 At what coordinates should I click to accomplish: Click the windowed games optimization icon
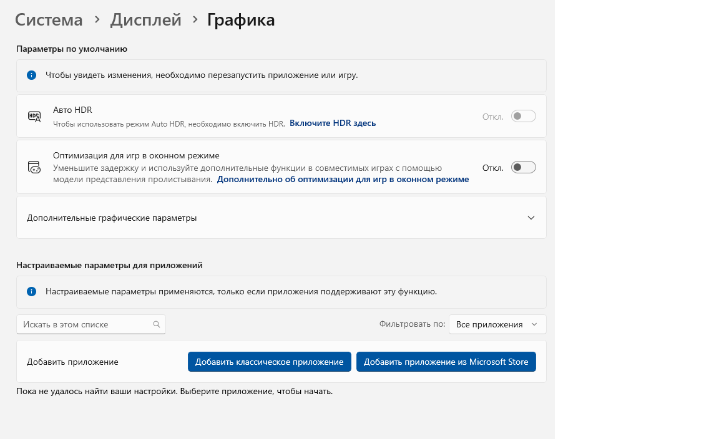(x=34, y=167)
